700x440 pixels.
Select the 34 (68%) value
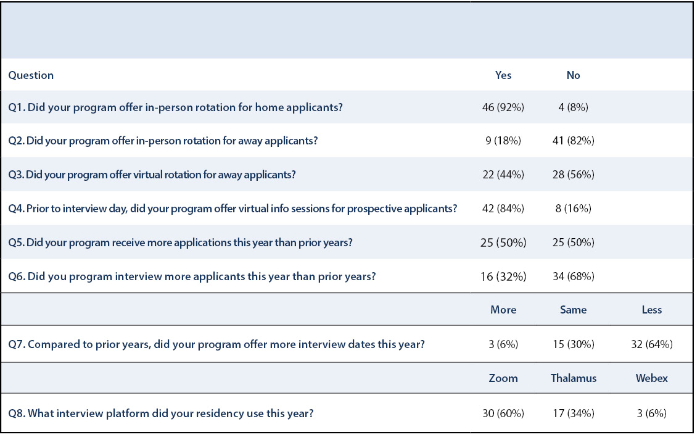click(x=573, y=276)
